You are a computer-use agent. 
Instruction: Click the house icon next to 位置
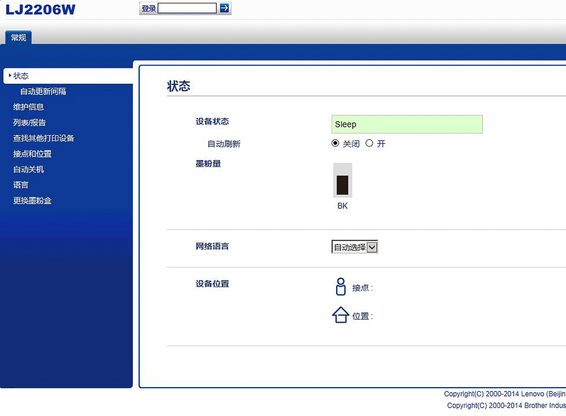pyautogui.click(x=340, y=315)
